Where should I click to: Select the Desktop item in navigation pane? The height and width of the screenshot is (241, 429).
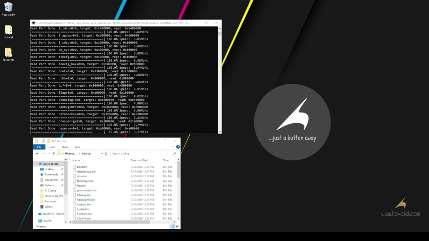click(x=49, y=169)
